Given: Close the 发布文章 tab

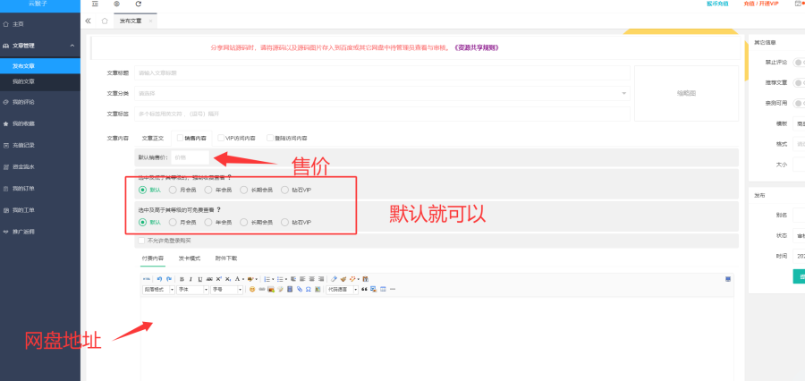Looking at the screenshot, I should click(x=150, y=21).
